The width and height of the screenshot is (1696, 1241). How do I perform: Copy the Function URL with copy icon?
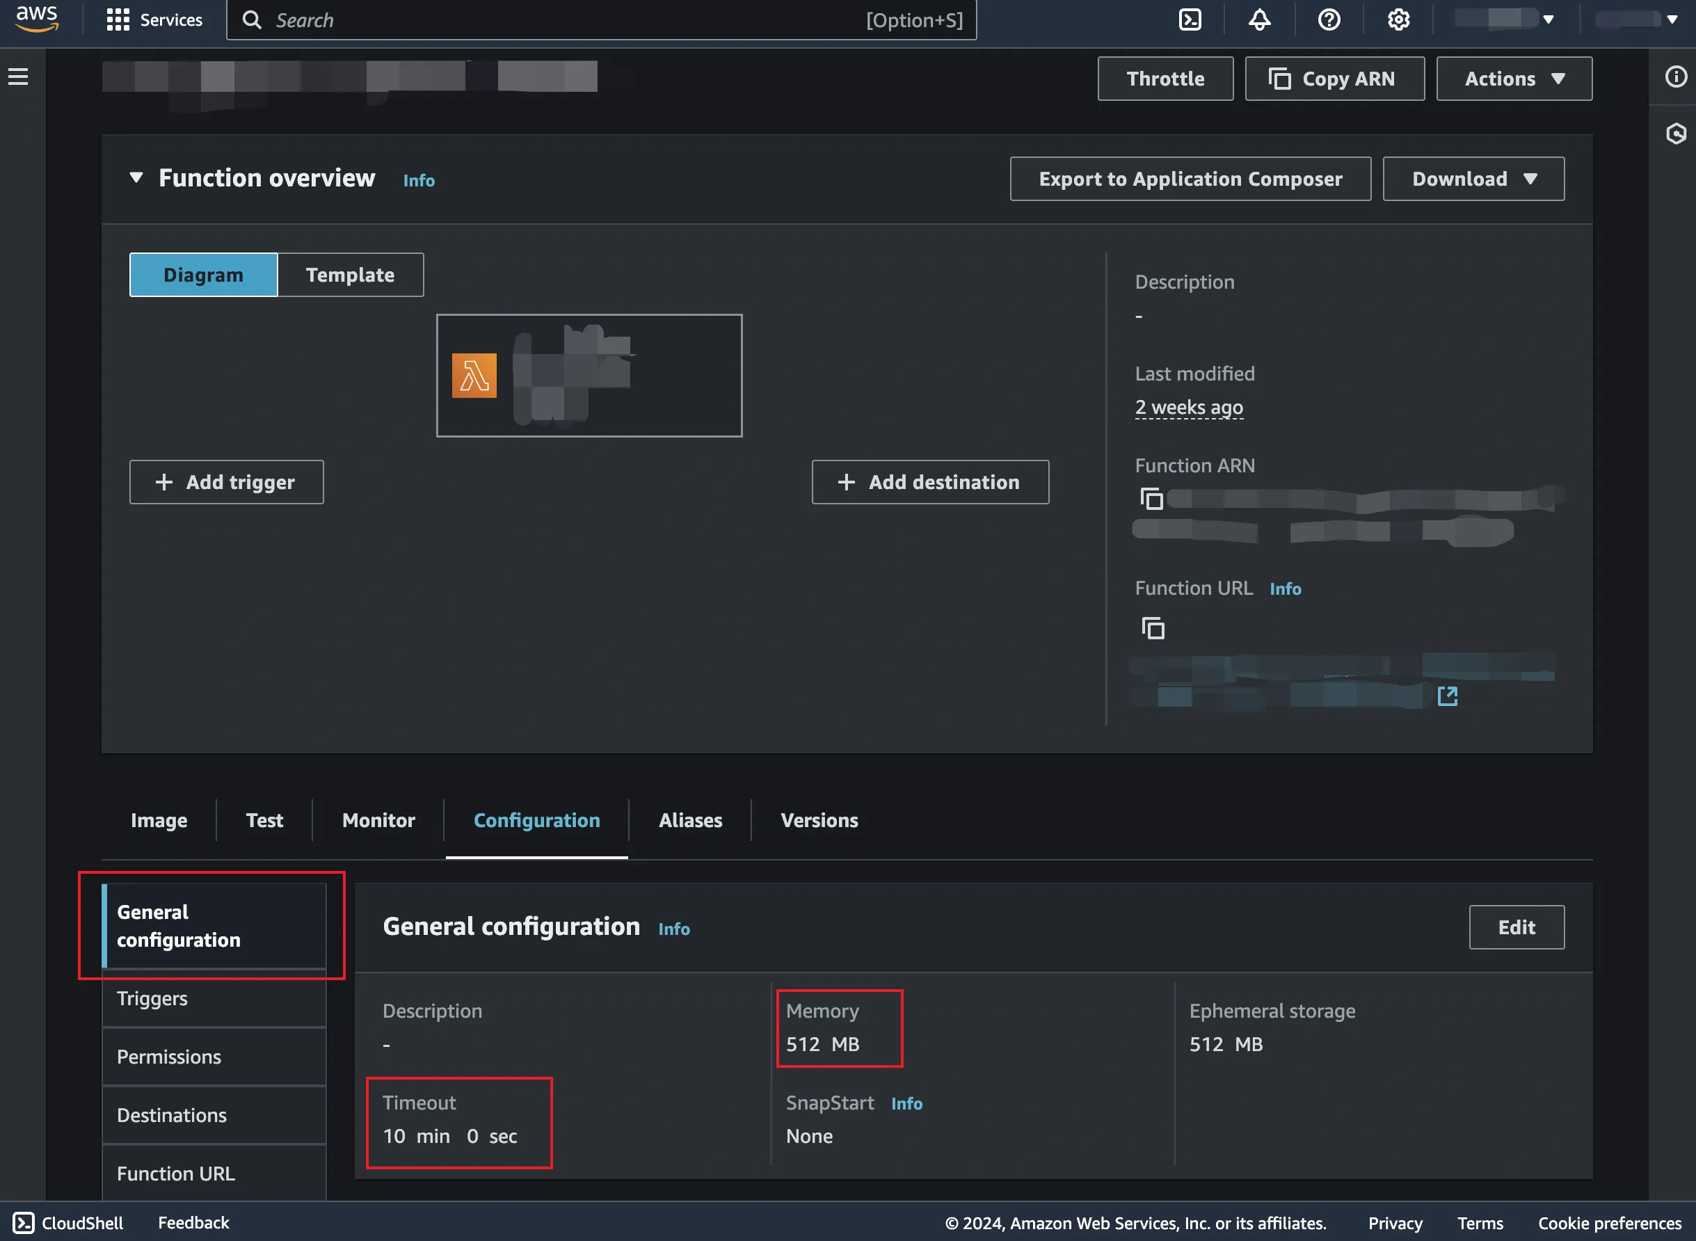[x=1153, y=628]
